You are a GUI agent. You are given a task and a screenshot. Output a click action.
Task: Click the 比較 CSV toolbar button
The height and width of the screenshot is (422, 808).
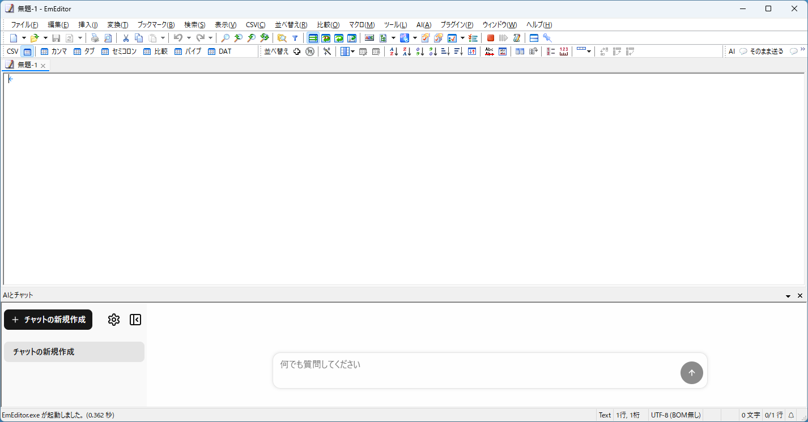click(155, 51)
